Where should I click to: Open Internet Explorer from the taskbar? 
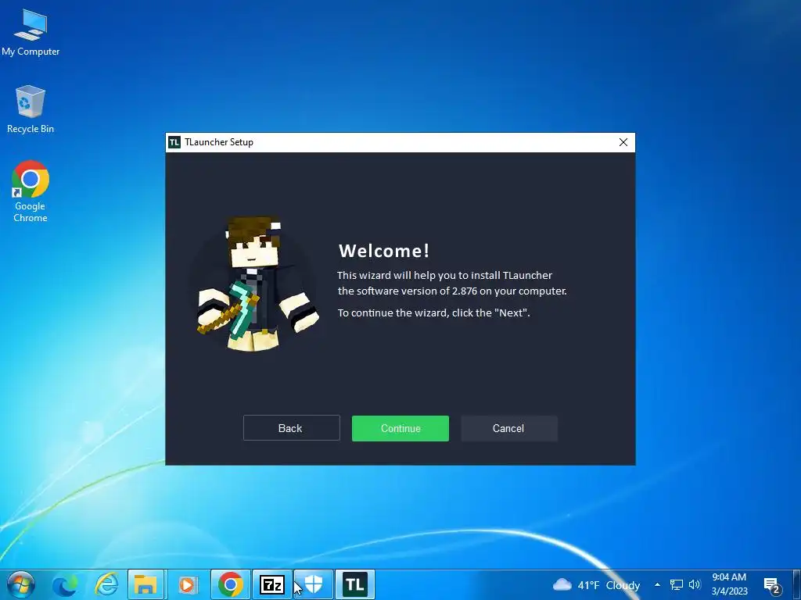106,584
